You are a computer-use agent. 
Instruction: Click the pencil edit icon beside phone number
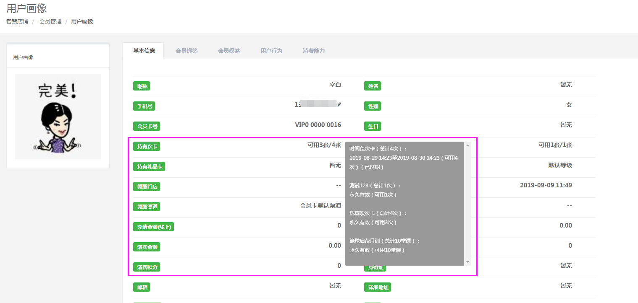tap(339, 105)
